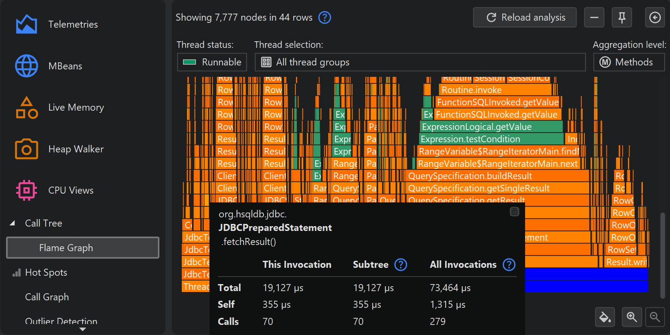The height and width of the screenshot is (335, 670).
Task: Collapse the Call Tree tree node
Action: 12,223
